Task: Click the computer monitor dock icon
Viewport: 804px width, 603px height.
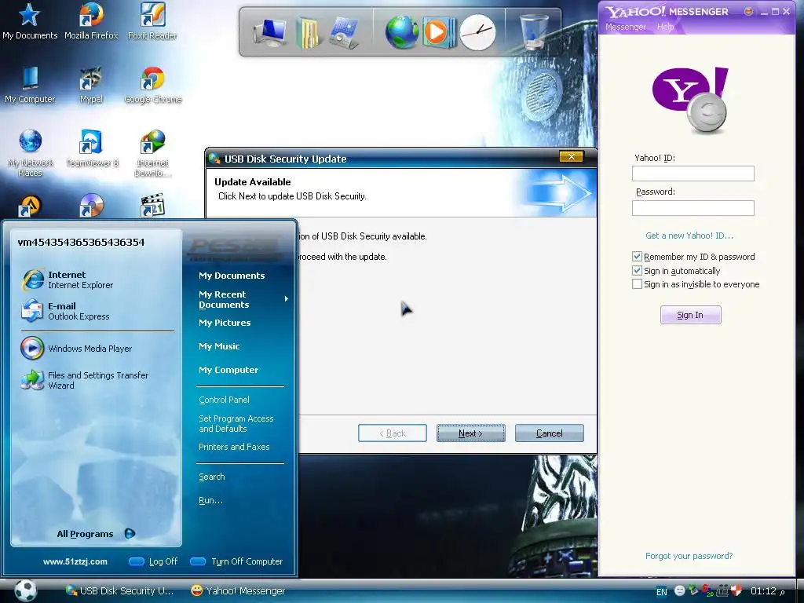Action: tap(270, 32)
